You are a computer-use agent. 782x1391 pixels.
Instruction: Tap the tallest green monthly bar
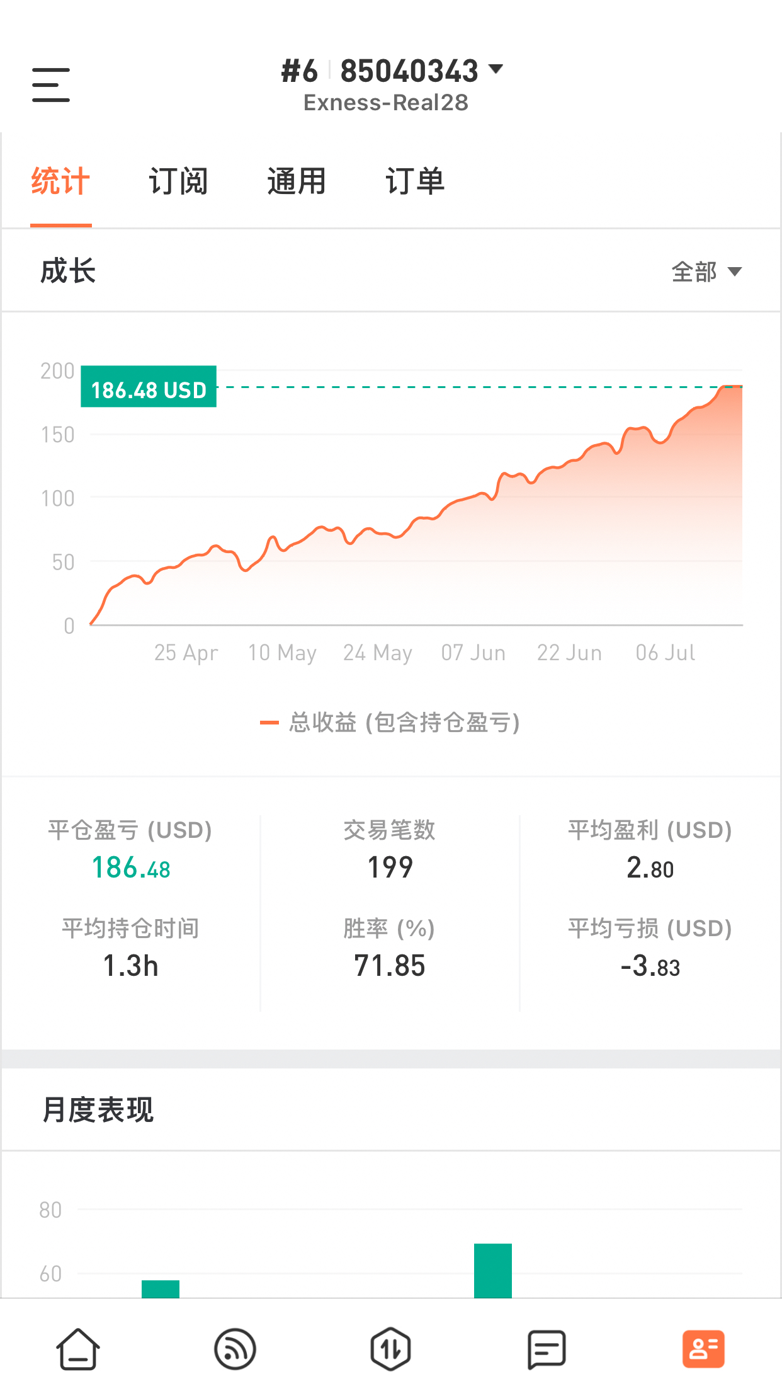493,1271
